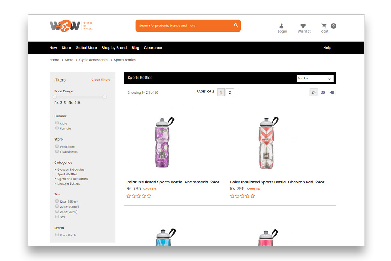Click the search magnifier icon

point(236,25)
